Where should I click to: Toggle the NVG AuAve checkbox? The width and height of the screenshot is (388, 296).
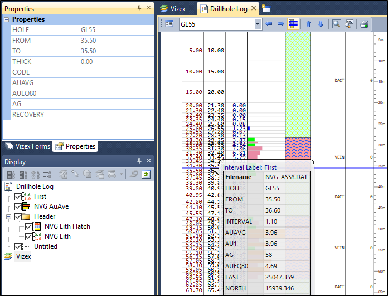click(x=19, y=206)
